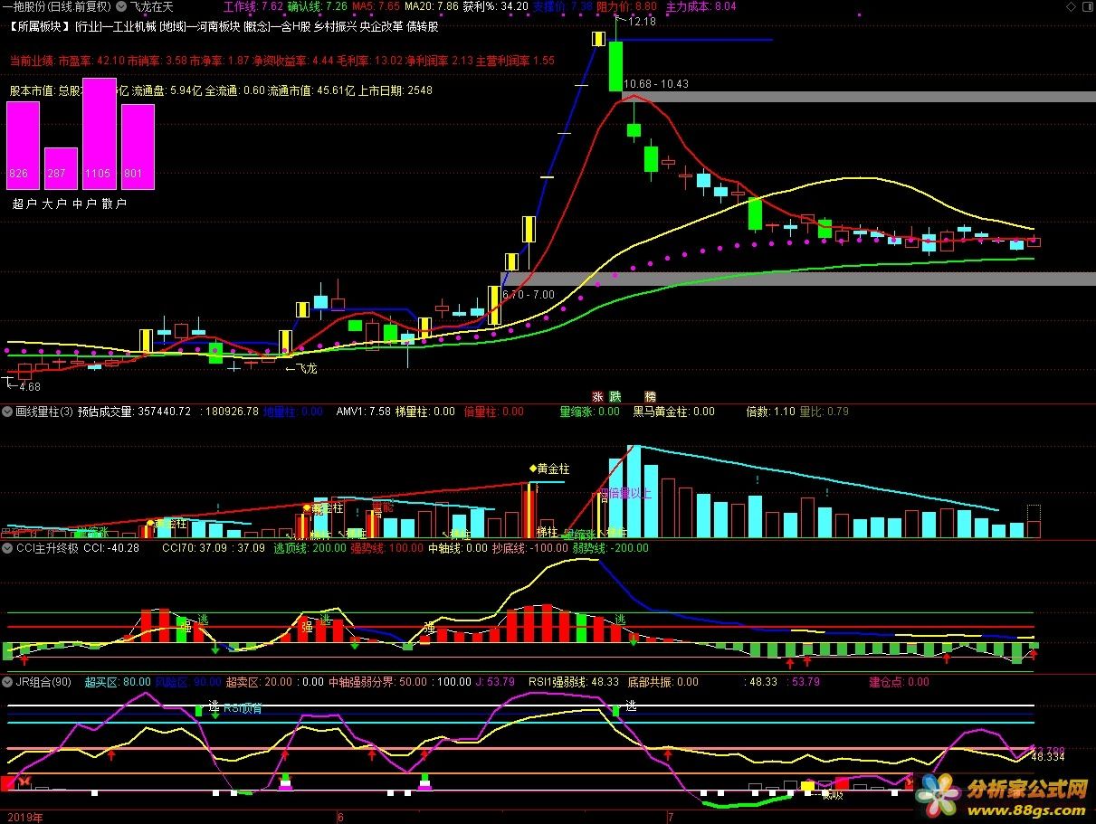
Task: Select the 阻力价: 8.80 value
Action: pyautogui.click(x=626, y=6)
